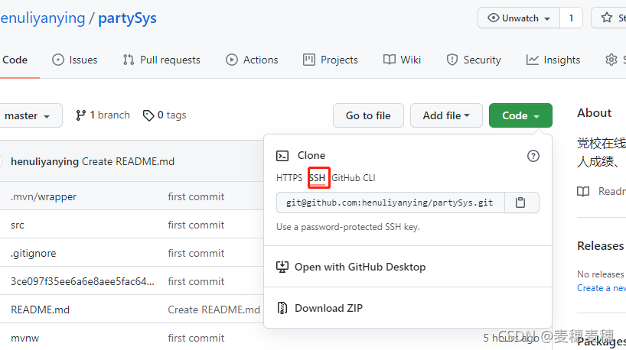The width and height of the screenshot is (626, 350).
Task: Copy the SSH clone URL to clipboard
Action: pos(522,203)
